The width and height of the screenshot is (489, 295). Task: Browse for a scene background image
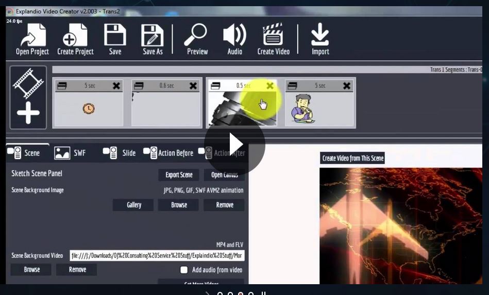179,205
